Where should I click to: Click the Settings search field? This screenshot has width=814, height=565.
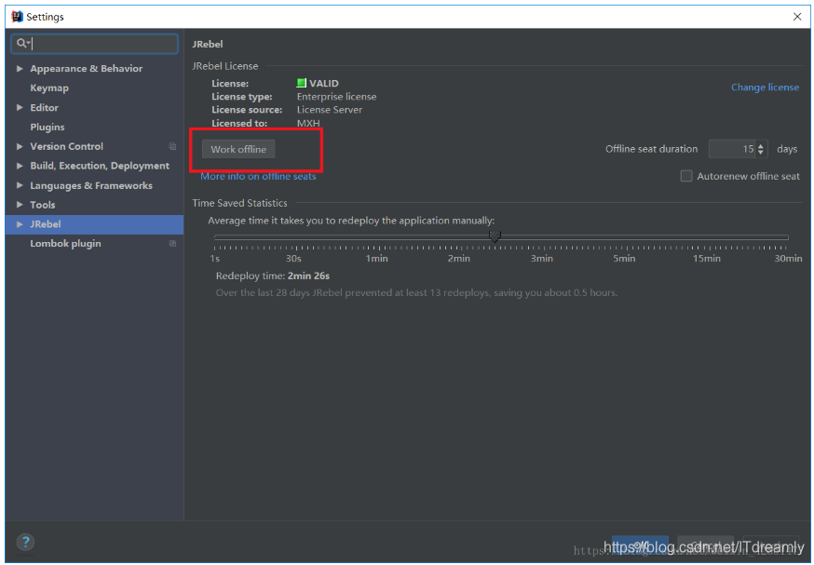click(94, 44)
